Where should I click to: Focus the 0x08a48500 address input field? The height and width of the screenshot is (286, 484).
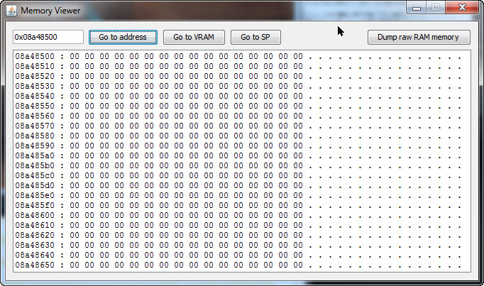48,37
